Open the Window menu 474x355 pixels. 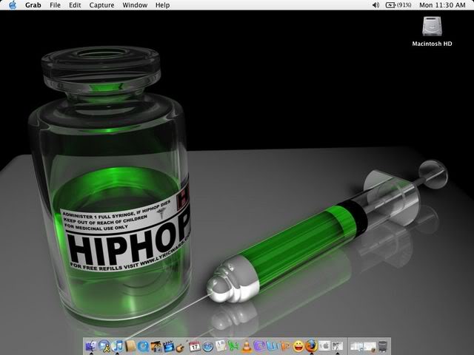(135, 5)
